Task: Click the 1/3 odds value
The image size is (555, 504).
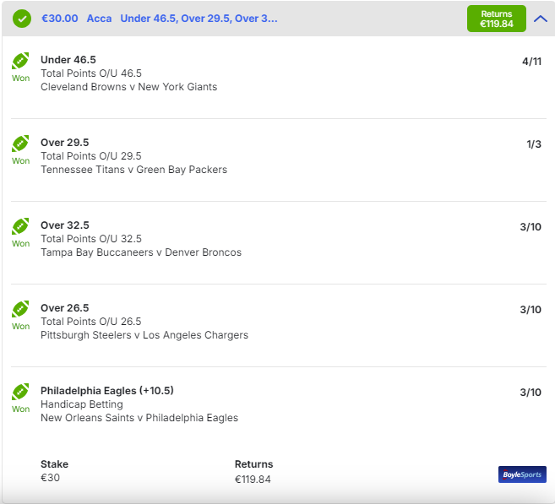Action: tap(534, 144)
